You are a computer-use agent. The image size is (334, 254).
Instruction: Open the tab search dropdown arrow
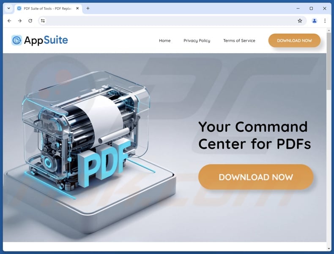9,8
